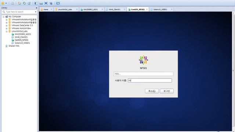This screenshot has height=132, width=235.
Task: Close the Library panel
Action: point(36,8)
